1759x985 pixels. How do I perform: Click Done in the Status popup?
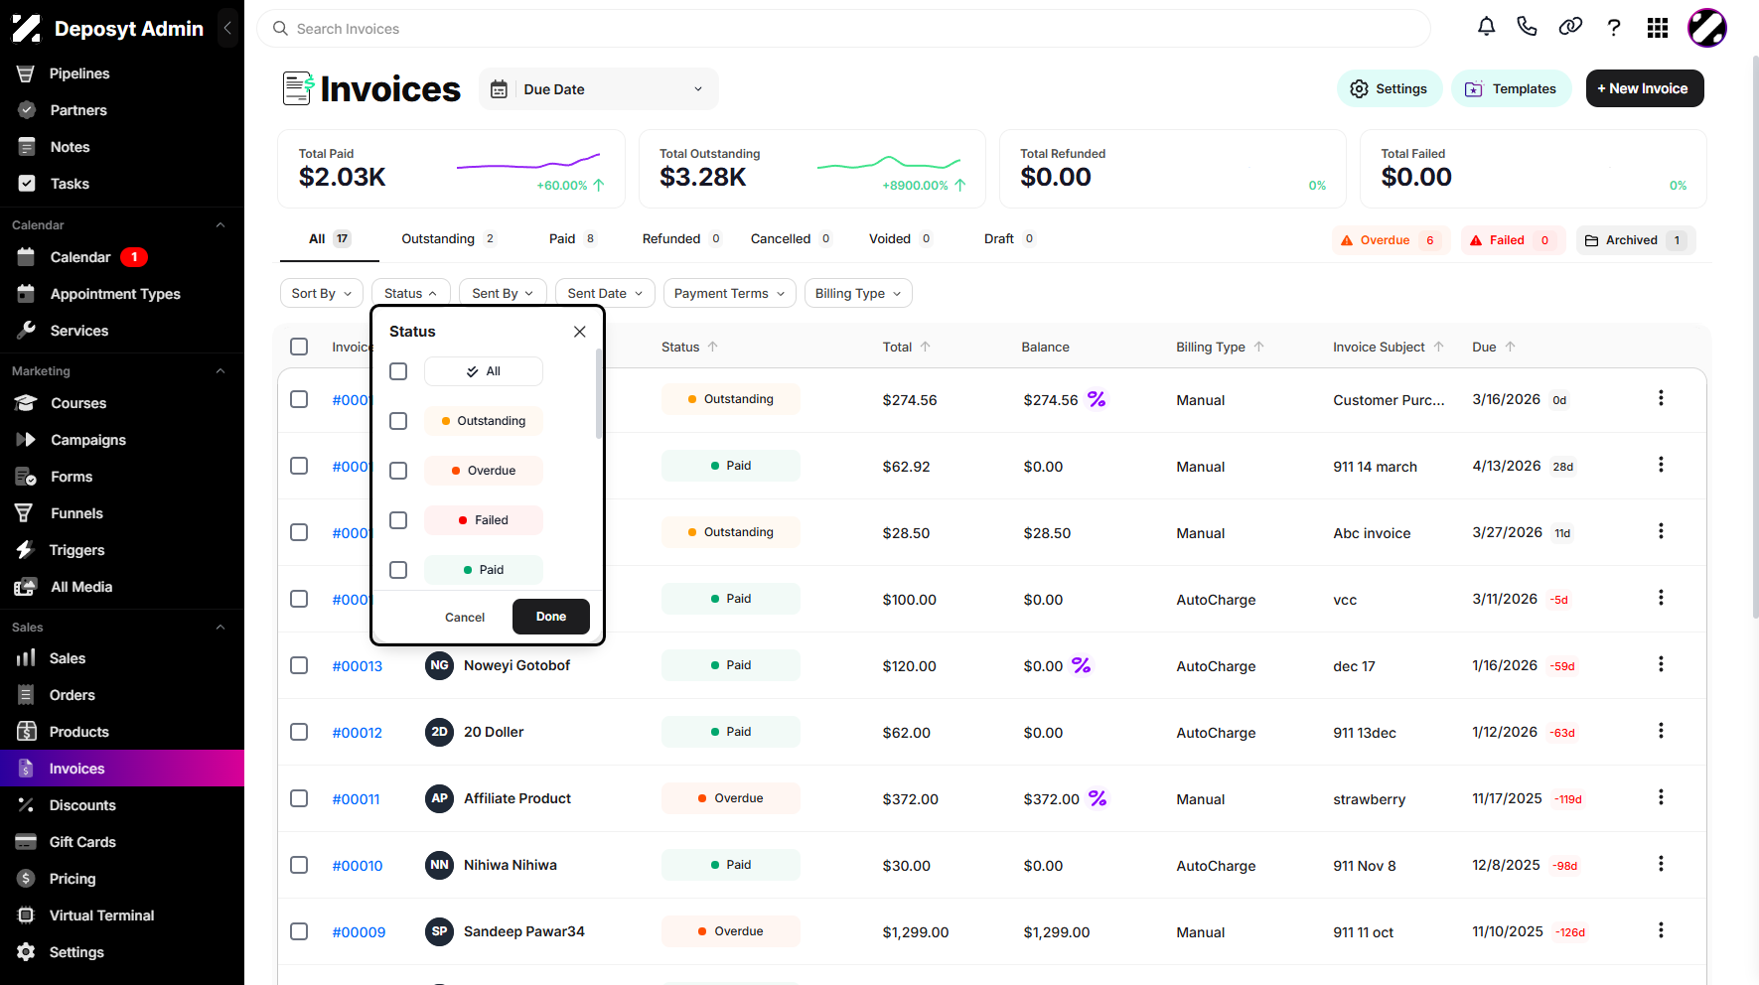coord(551,617)
